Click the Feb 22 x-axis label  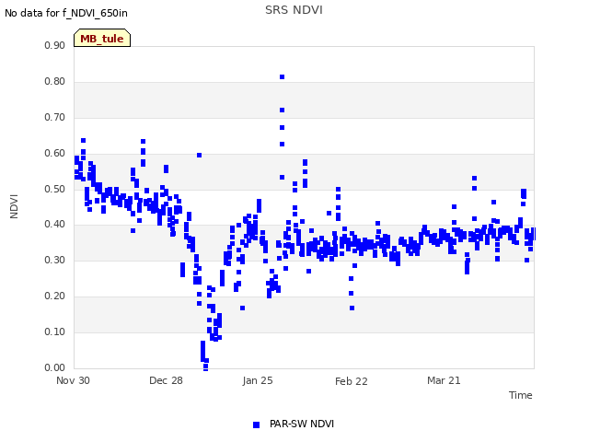pyautogui.click(x=352, y=381)
